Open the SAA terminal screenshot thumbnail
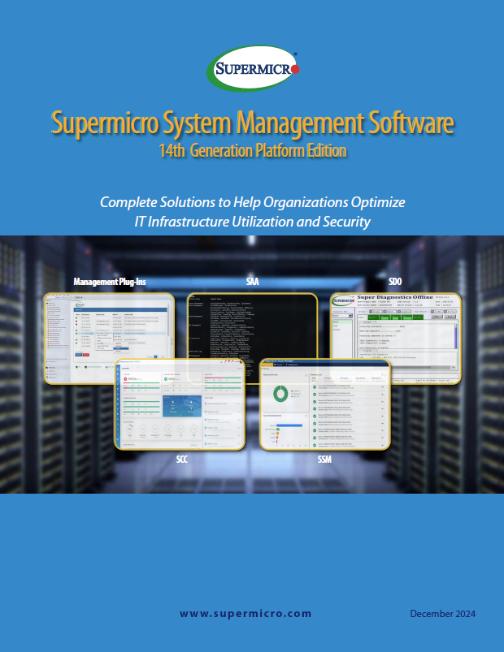504x652 pixels. click(252, 325)
